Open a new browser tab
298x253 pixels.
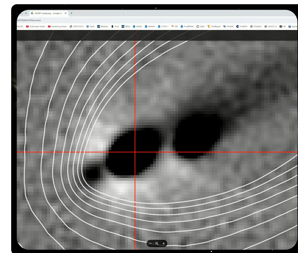(x=71, y=13)
